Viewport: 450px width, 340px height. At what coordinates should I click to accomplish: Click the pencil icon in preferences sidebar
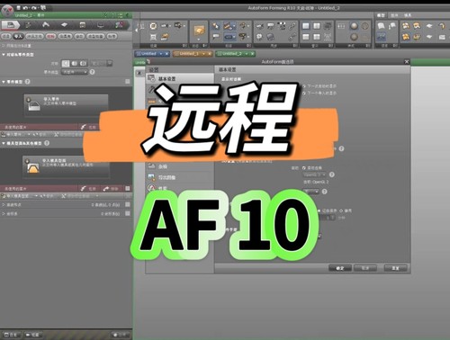coord(151,89)
